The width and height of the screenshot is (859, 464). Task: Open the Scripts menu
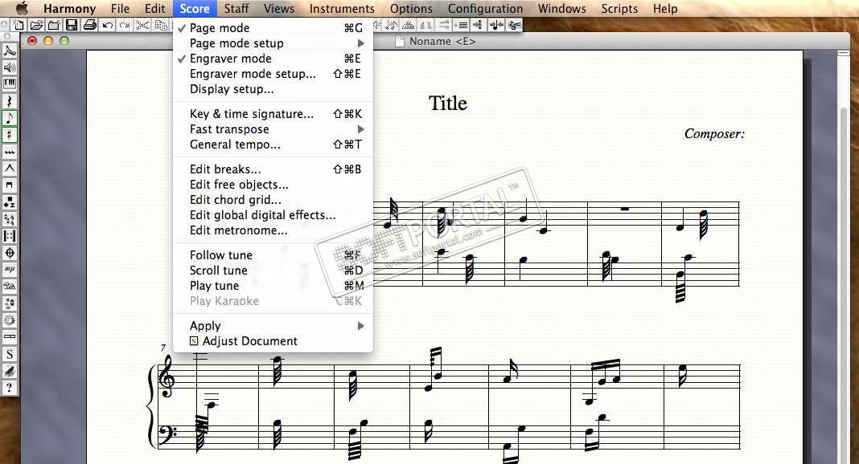coord(619,9)
